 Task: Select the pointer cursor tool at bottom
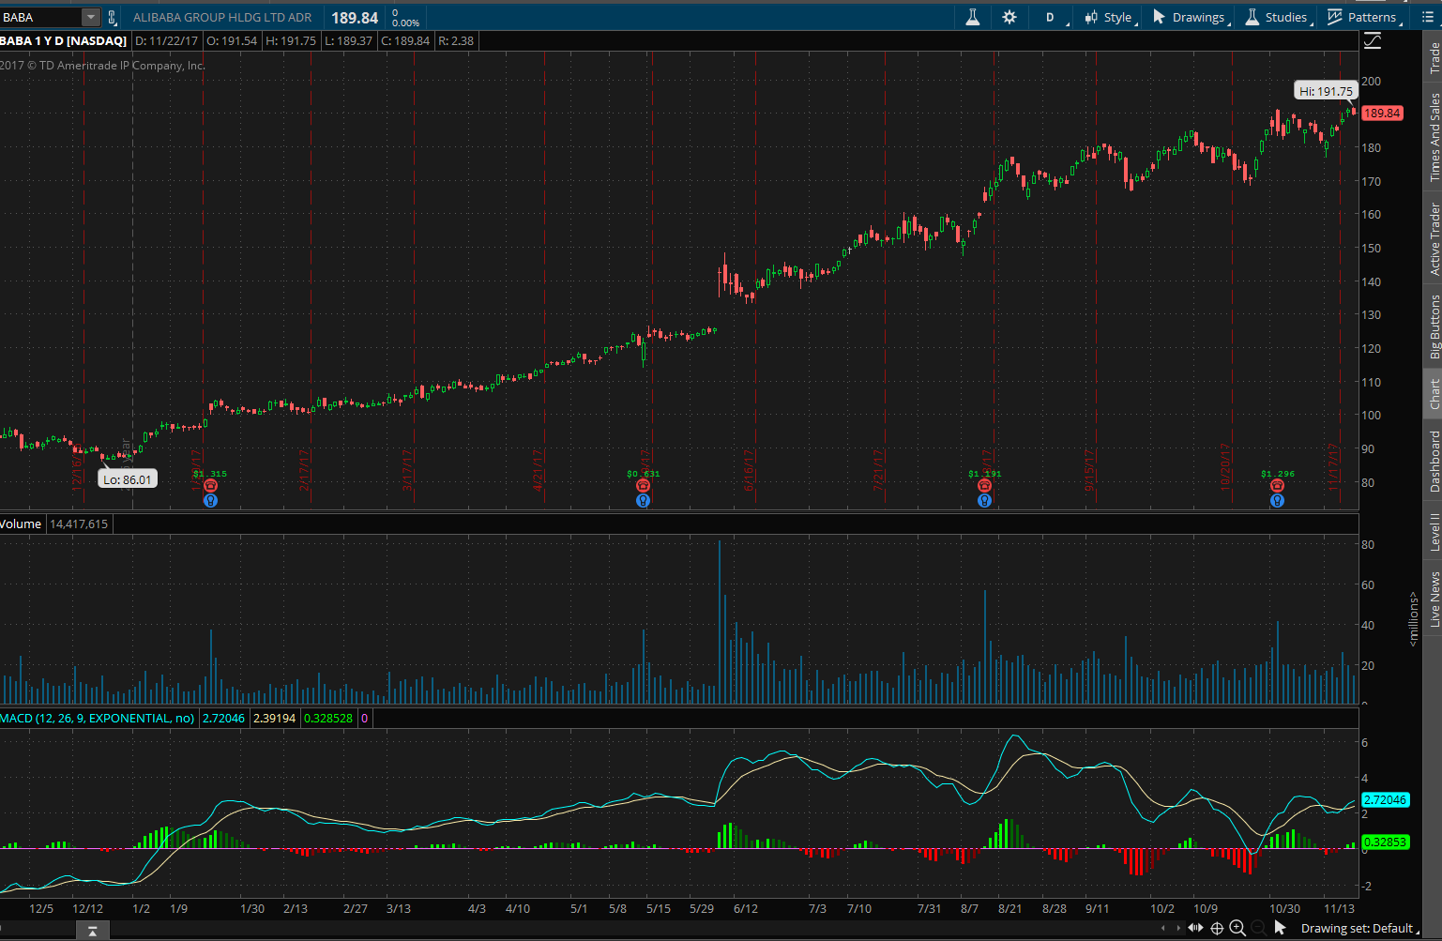tap(1281, 928)
